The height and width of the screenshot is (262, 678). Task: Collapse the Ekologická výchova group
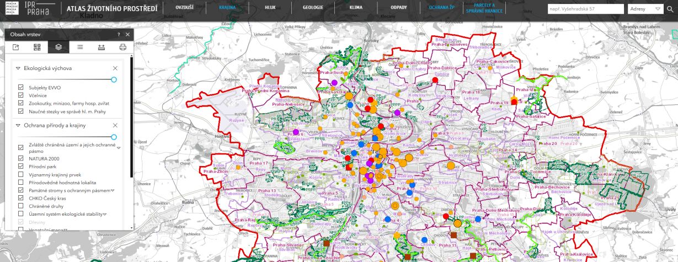pyautogui.click(x=18, y=68)
